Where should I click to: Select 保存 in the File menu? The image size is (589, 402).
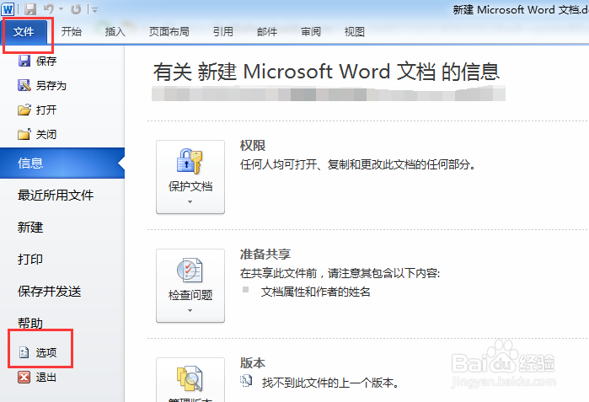[46, 61]
